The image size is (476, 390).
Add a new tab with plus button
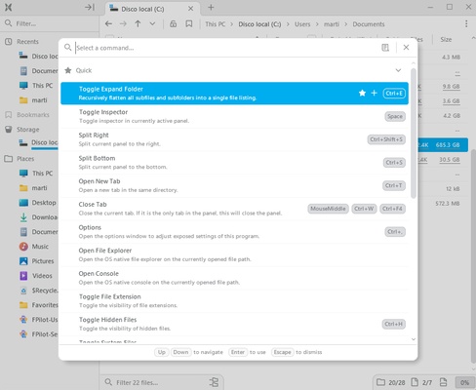(x=211, y=8)
